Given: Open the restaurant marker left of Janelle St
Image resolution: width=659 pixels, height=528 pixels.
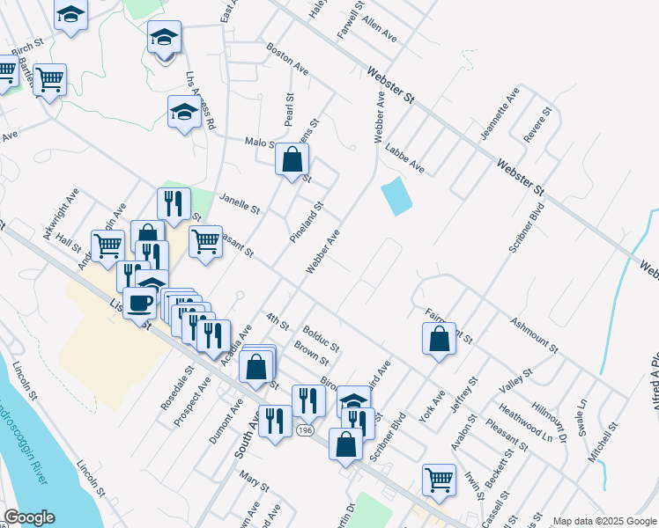Looking at the screenshot, I should pos(174,206).
